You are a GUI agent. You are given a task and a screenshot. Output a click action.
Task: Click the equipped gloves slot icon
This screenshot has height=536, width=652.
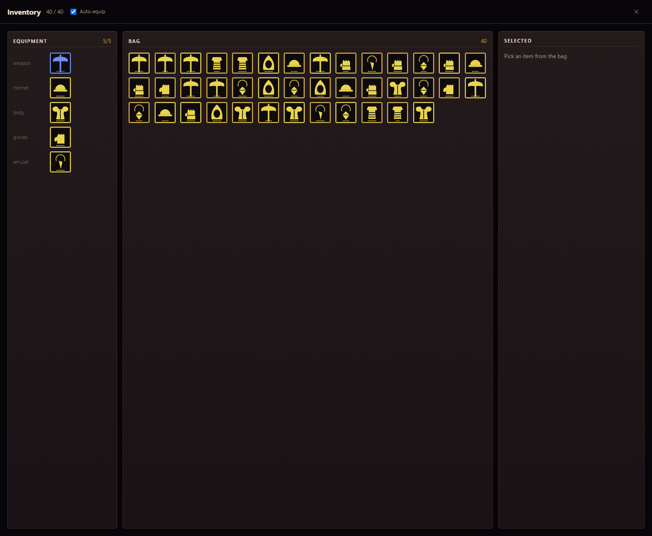[x=60, y=137]
